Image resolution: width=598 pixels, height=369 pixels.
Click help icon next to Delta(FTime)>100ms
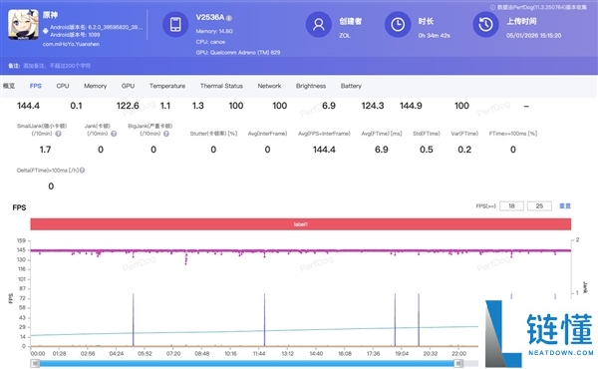coord(82,171)
